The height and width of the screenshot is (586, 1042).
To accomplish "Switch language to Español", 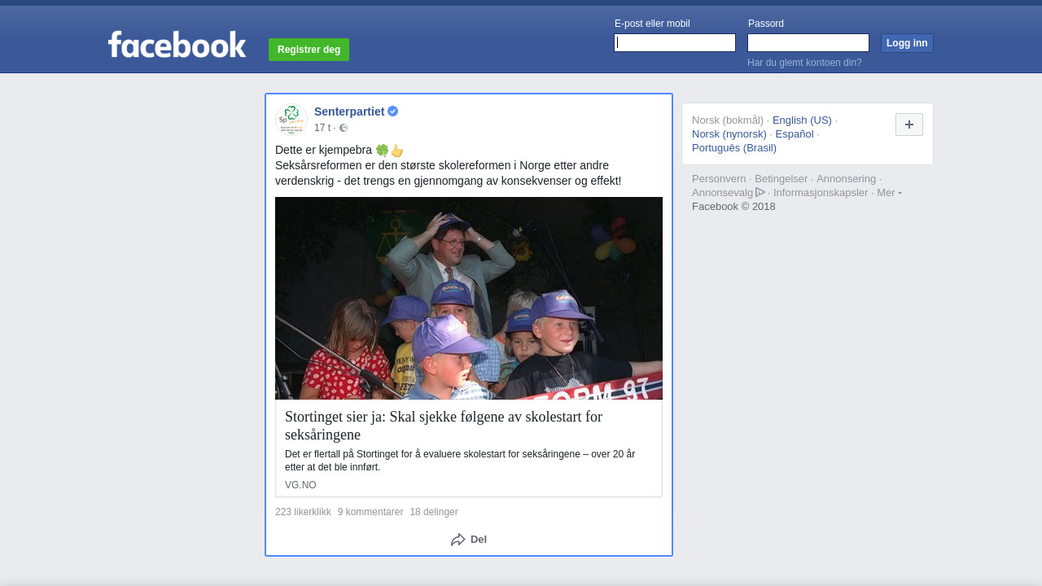I will 795,134.
